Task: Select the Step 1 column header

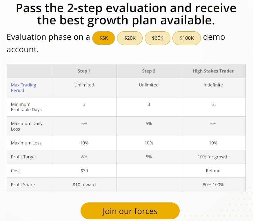Action: [84, 71]
